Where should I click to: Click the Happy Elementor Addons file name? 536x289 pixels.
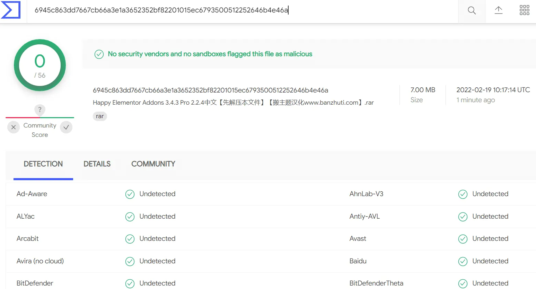(x=233, y=103)
